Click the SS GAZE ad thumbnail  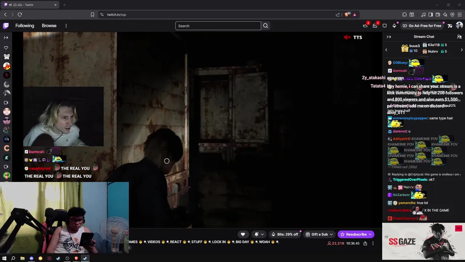point(424,242)
